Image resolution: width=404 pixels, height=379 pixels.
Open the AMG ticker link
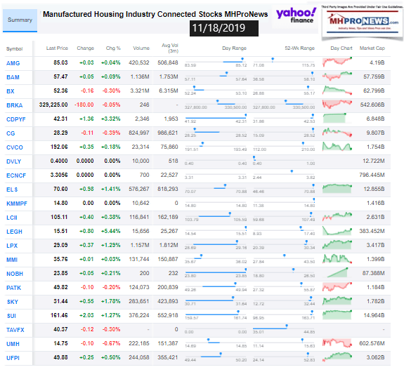point(13,63)
